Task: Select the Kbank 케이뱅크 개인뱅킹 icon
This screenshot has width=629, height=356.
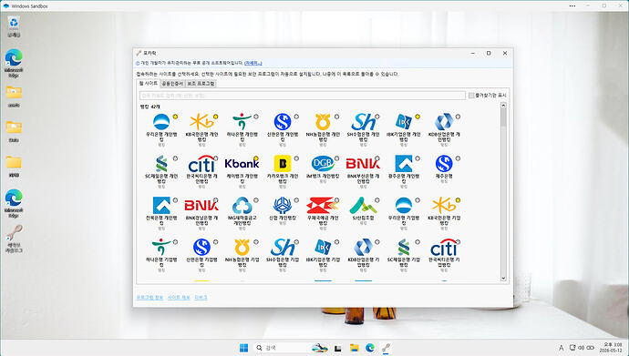Action: click(242, 163)
